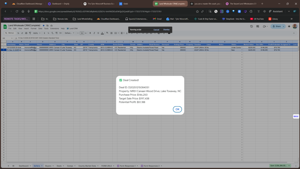Click OK in the Deal Created dialog

[177, 109]
